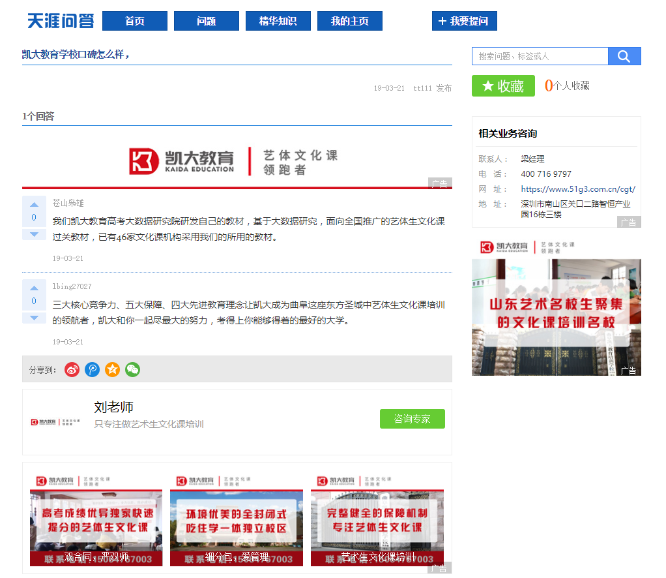Click the contact name 梁经理
This screenshot has width=666, height=578.
tap(532, 159)
